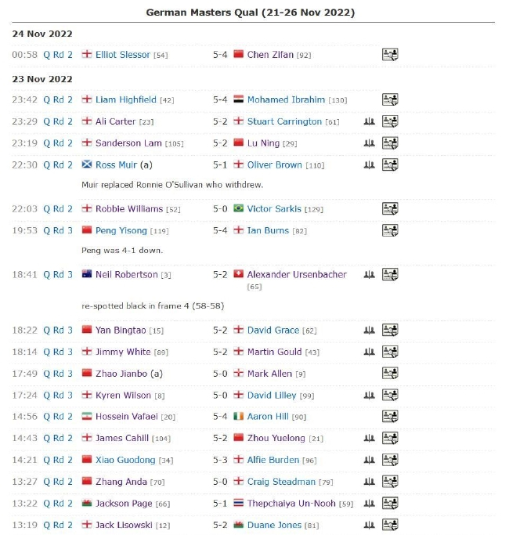The height and width of the screenshot is (535, 509).
Task: Click head-to-head icon in Robertson–Ursenbacher row
Action: [369, 275]
